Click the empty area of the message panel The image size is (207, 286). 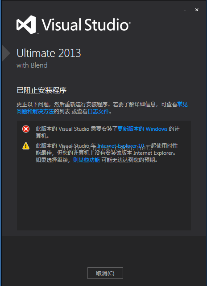click(x=104, y=197)
